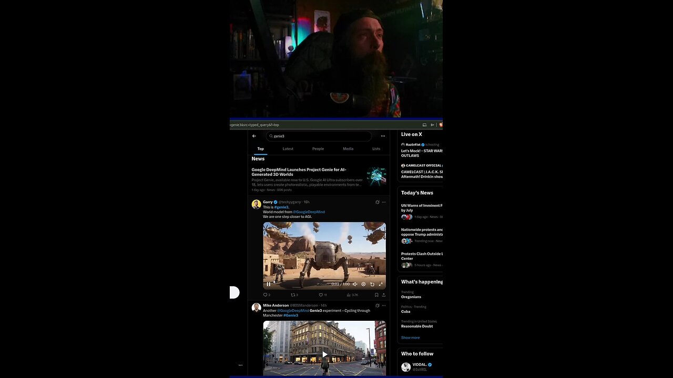Like Garry's post
673x378 pixels.
coord(322,295)
